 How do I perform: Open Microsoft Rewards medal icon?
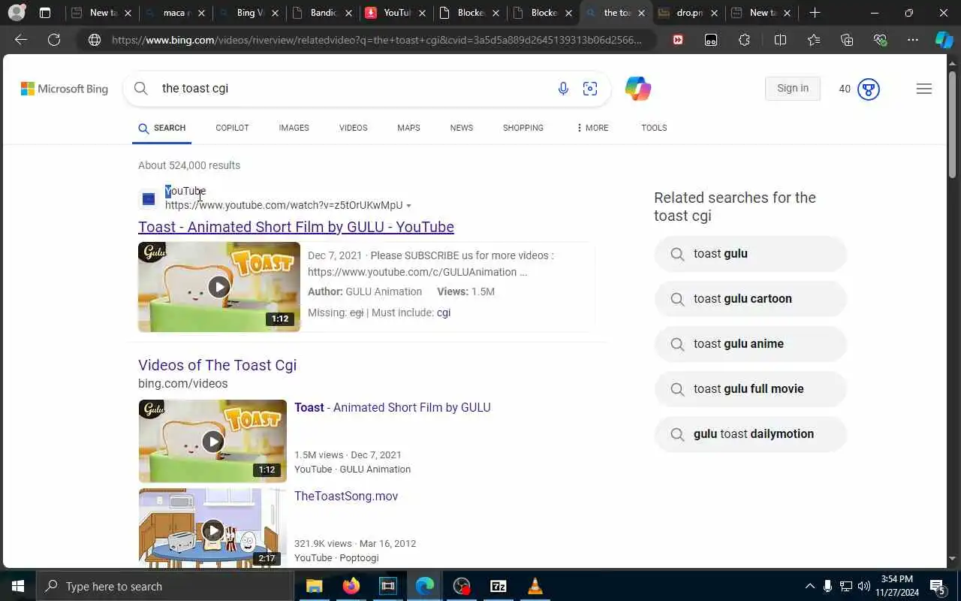(869, 89)
